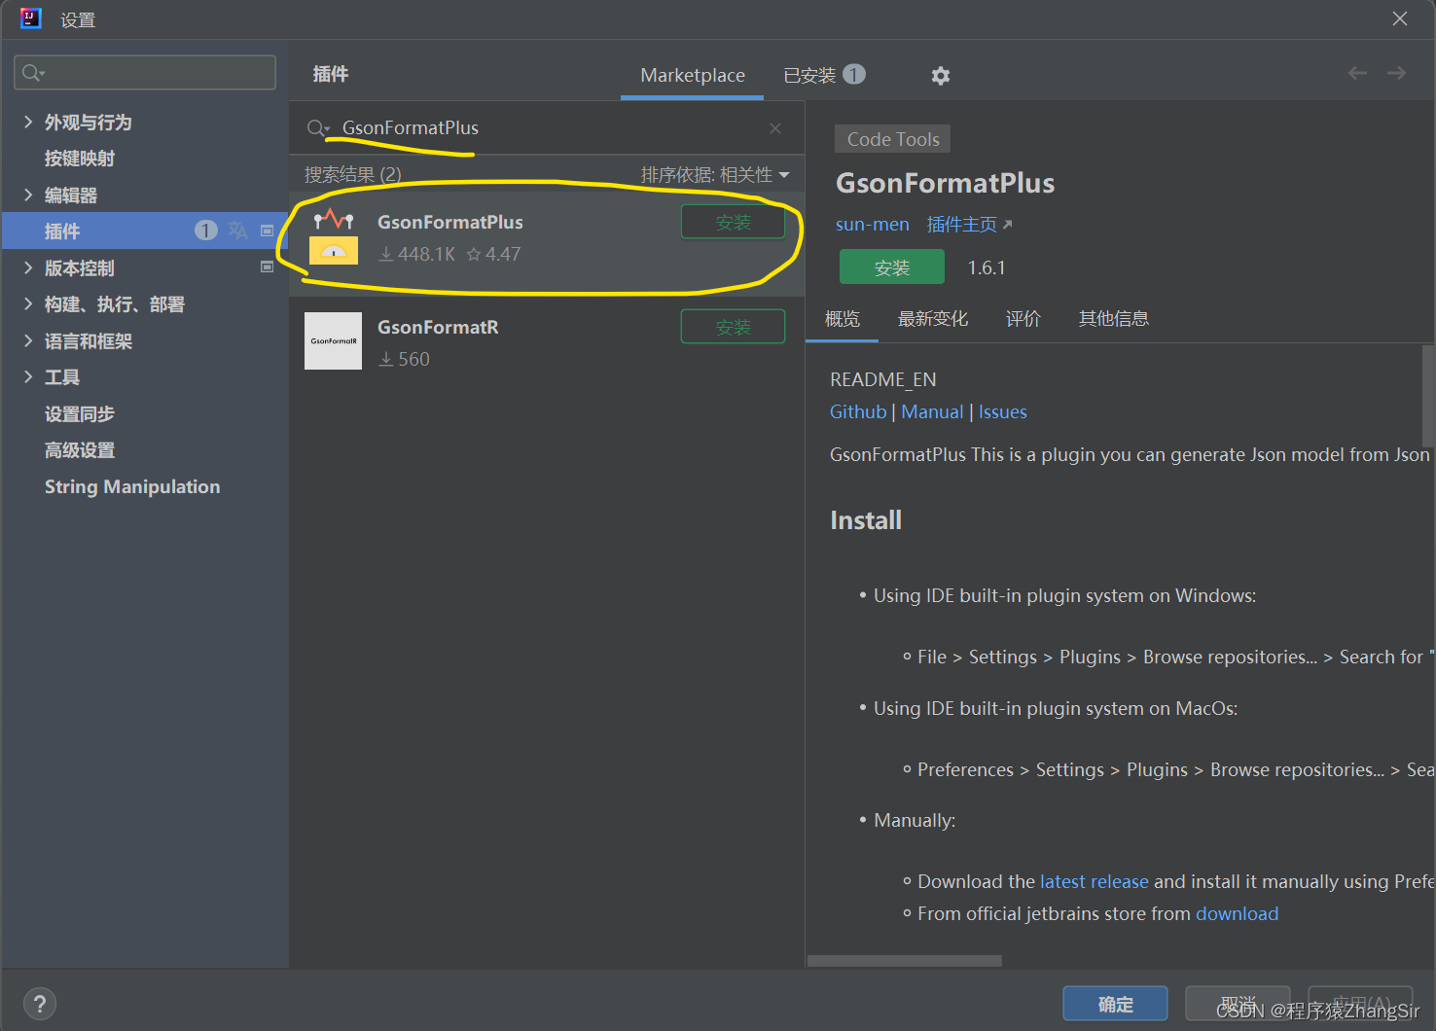Click the 搜索结果 (2) label
The width and height of the screenshot is (1436, 1031).
(x=353, y=175)
